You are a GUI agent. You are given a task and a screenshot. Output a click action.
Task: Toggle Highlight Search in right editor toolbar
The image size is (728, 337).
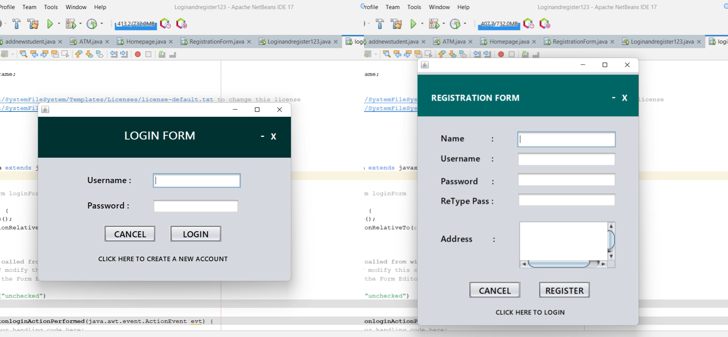418,54
